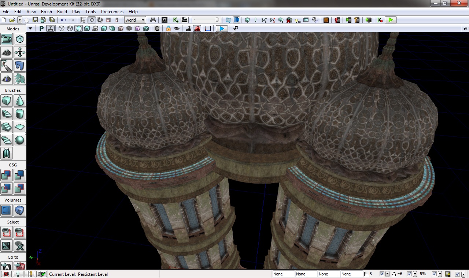Disable the 5% scale snap checkbox
The image size is (469, 278).
(434, 274)
